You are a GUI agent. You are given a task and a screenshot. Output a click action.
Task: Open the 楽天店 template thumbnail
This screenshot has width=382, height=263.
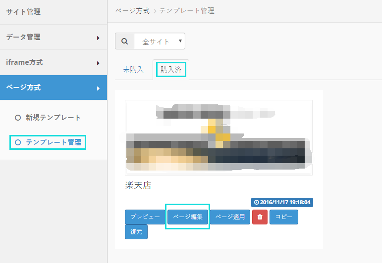219,137
